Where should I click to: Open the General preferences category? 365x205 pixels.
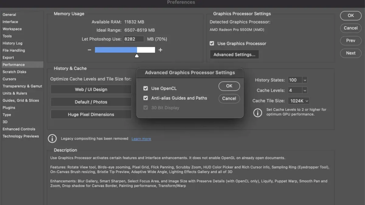pos(9,15)
